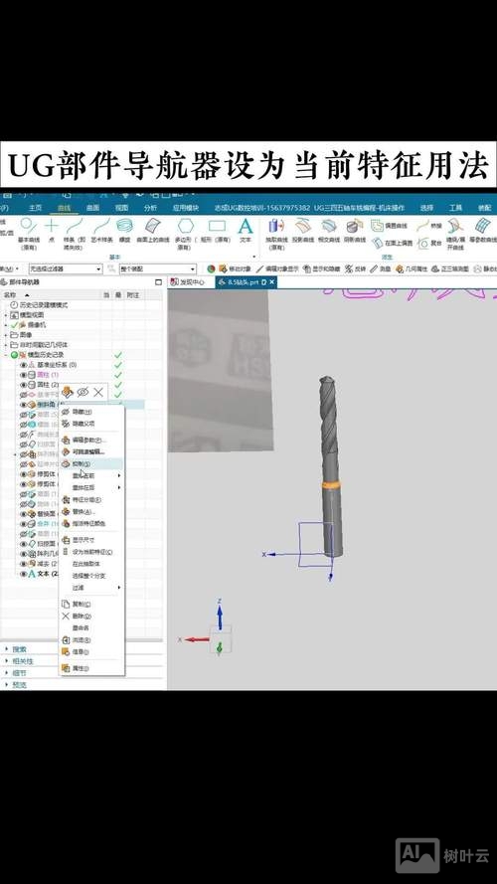This screenshot has height=884, width=497.
Task: Click 移动对象 in the top toolbar
Action: 235,268
